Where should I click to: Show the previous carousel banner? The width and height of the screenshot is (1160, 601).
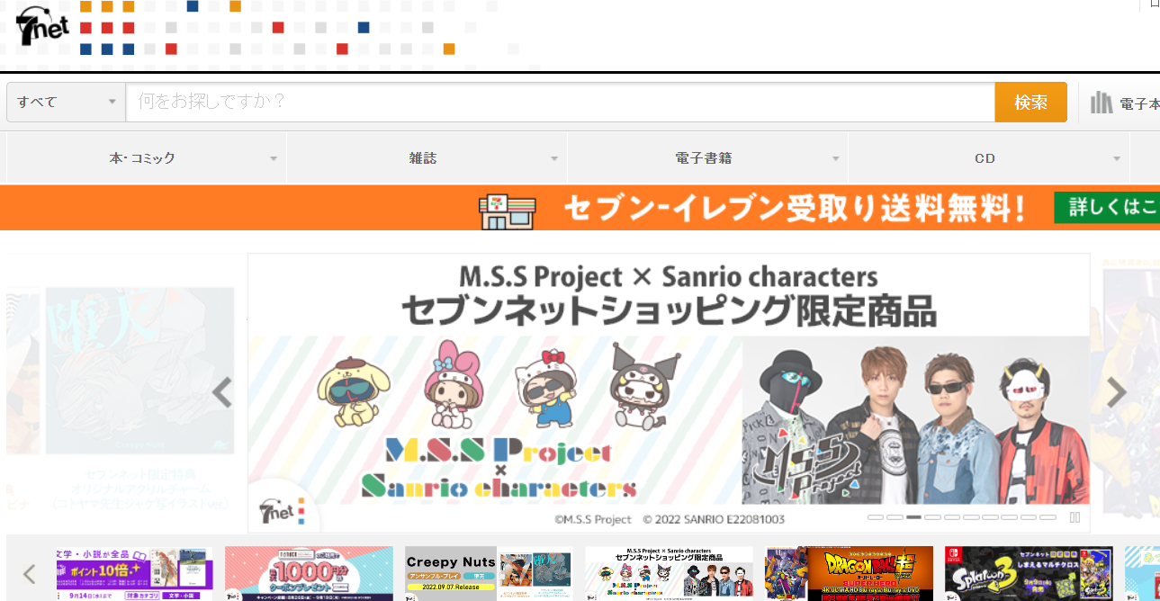pyautogui.click(x=222, y=392)
